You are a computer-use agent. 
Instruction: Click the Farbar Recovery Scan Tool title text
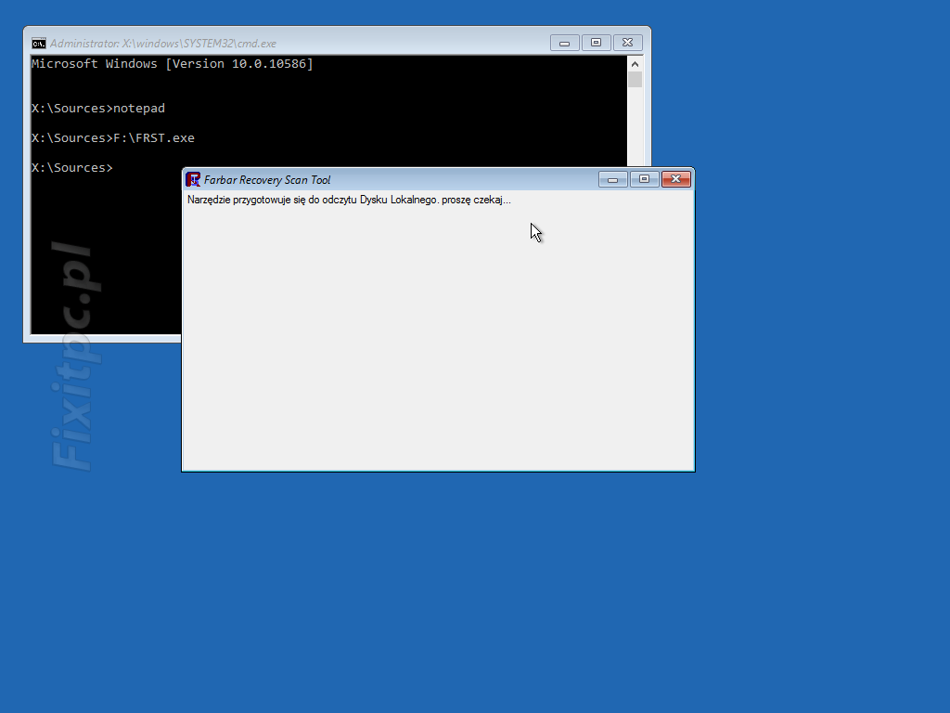click(267, 180)
